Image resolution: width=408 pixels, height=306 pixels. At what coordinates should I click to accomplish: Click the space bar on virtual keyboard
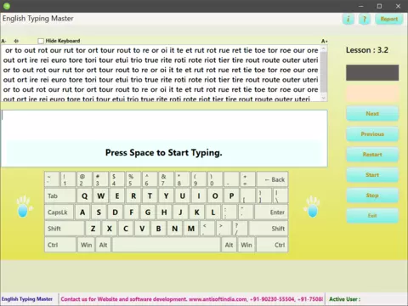[167, 245]
